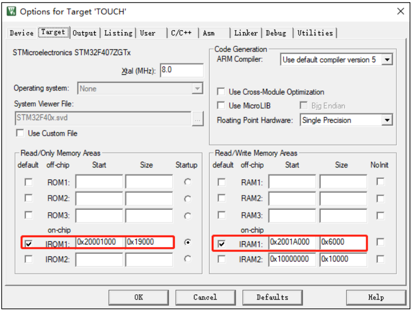The height and width of the screenshot is (311, 412).
Task: Close the Options for Target dialog
Action: pos(401,11)
